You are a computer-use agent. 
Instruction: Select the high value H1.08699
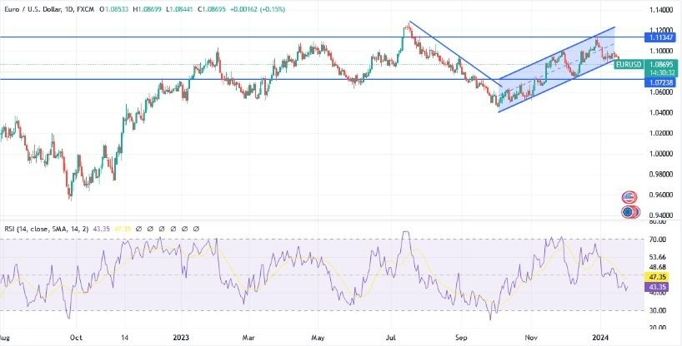[148, 9]
